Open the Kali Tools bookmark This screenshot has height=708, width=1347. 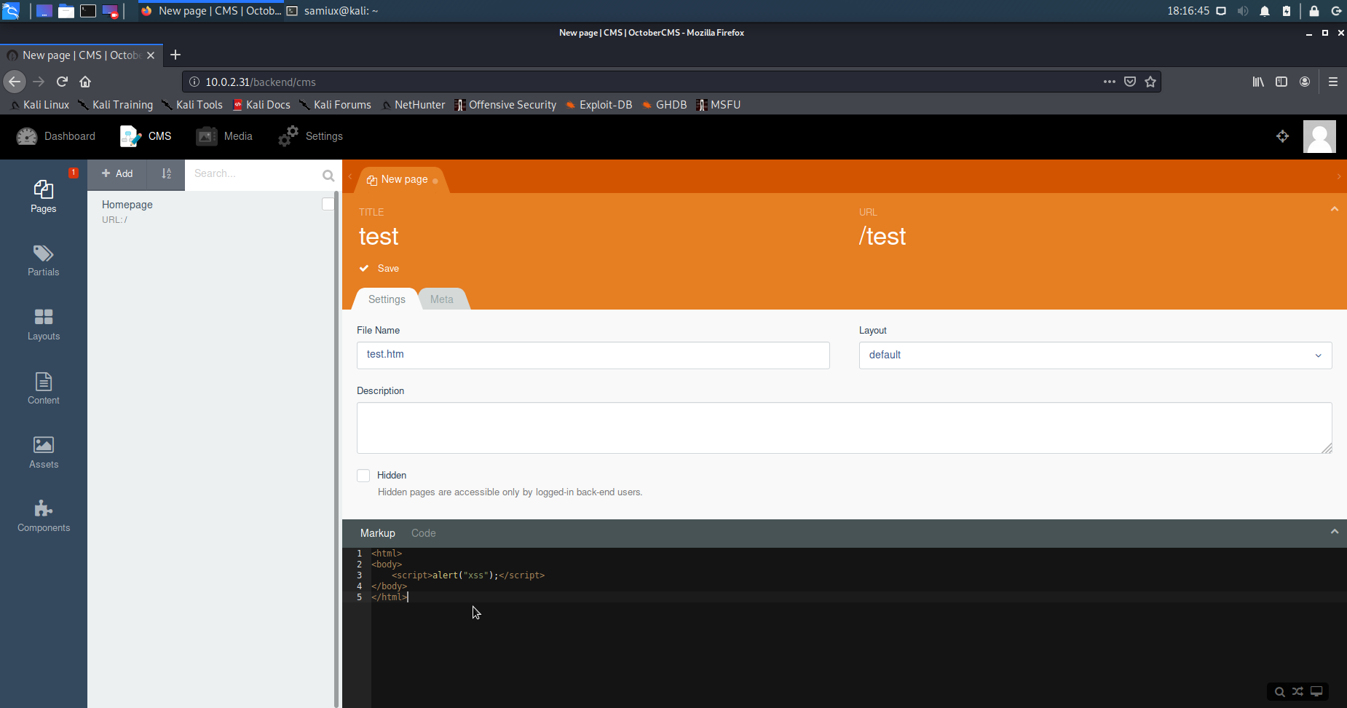pyautogui.click(x=192, y=105)
